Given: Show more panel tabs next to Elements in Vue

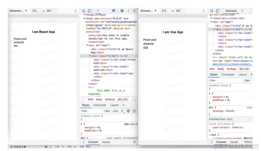Looking at the screenshot, I should point(242,11).
